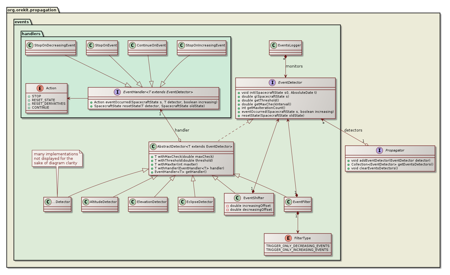
Task: Toggle the marker beside addEventDetector method
Action: point(349,160)
